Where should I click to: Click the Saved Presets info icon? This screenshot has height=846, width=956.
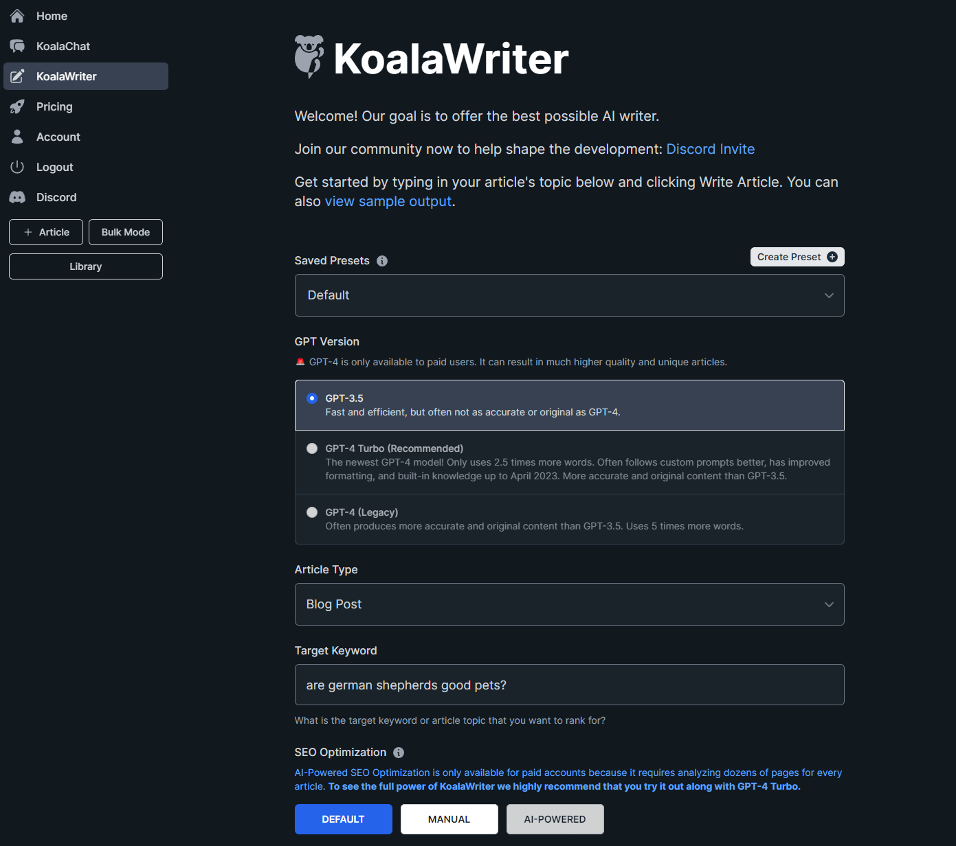[x=382, y=261]
